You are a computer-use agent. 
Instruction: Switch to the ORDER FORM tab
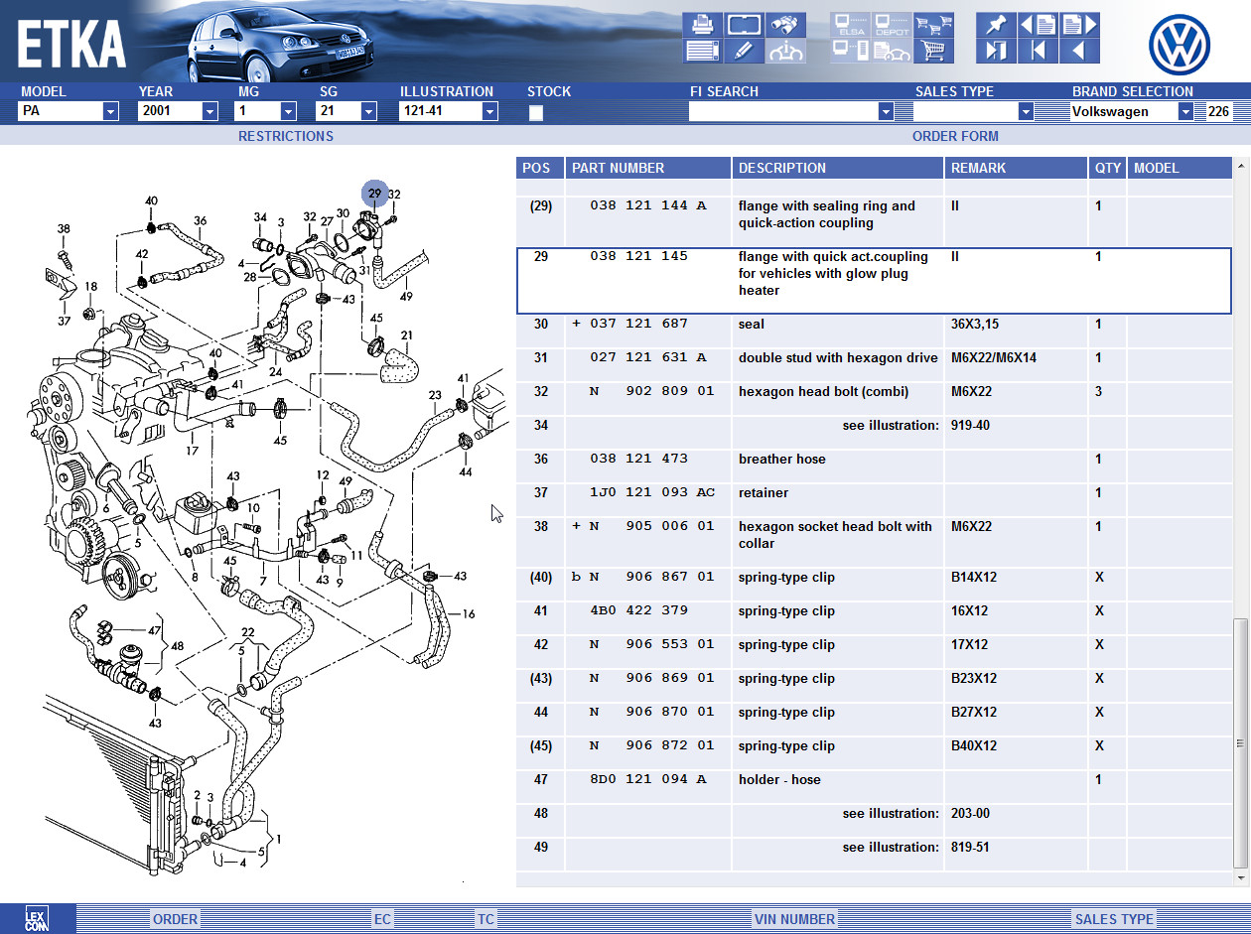955,136
